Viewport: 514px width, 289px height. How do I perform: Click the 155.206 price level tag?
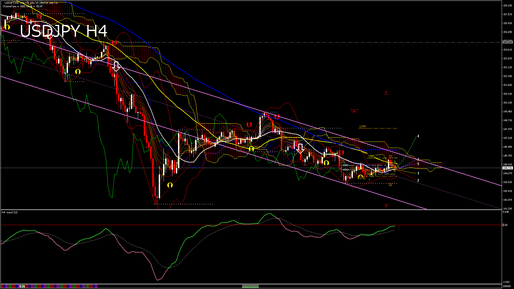pyautogui.click(x=507, y=42)
